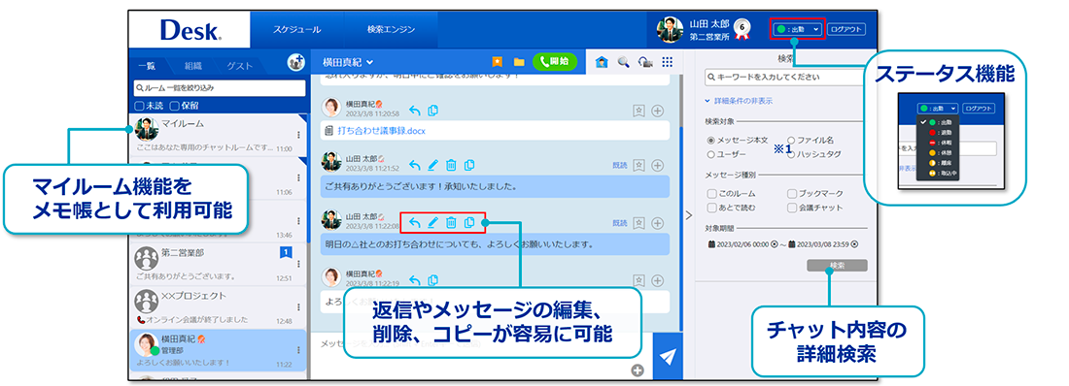This screenshot has height=386, width=1069.
Task: Open the スケジュール tab
Action: 296,29
